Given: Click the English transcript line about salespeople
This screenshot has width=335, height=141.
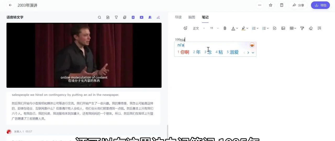Looking at the screenshot, I should [x=65, y=95].
